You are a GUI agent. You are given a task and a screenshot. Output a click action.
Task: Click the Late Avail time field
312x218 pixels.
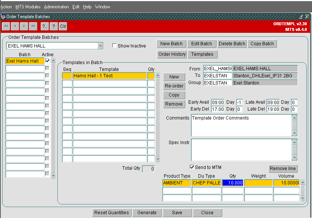pos(273,103)
